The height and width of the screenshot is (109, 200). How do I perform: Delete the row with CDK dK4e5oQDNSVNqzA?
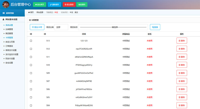[182, 57]
